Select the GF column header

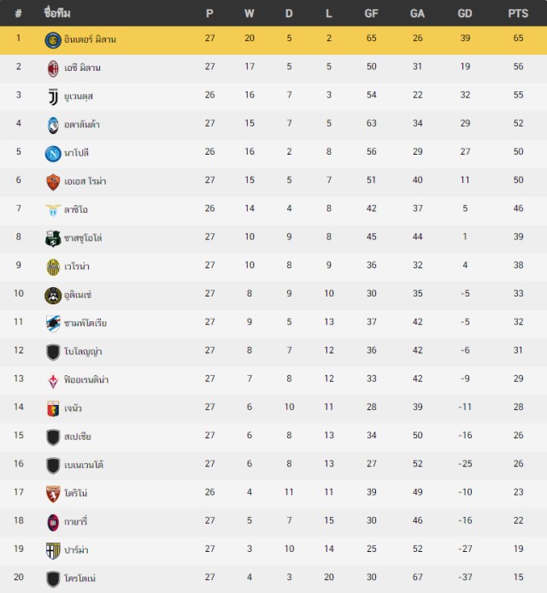(x=371, y=14)
